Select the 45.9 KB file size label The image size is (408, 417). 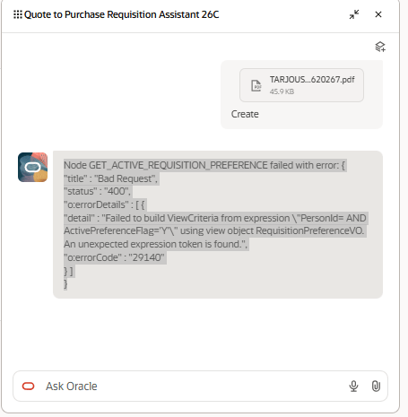[282, 91]
